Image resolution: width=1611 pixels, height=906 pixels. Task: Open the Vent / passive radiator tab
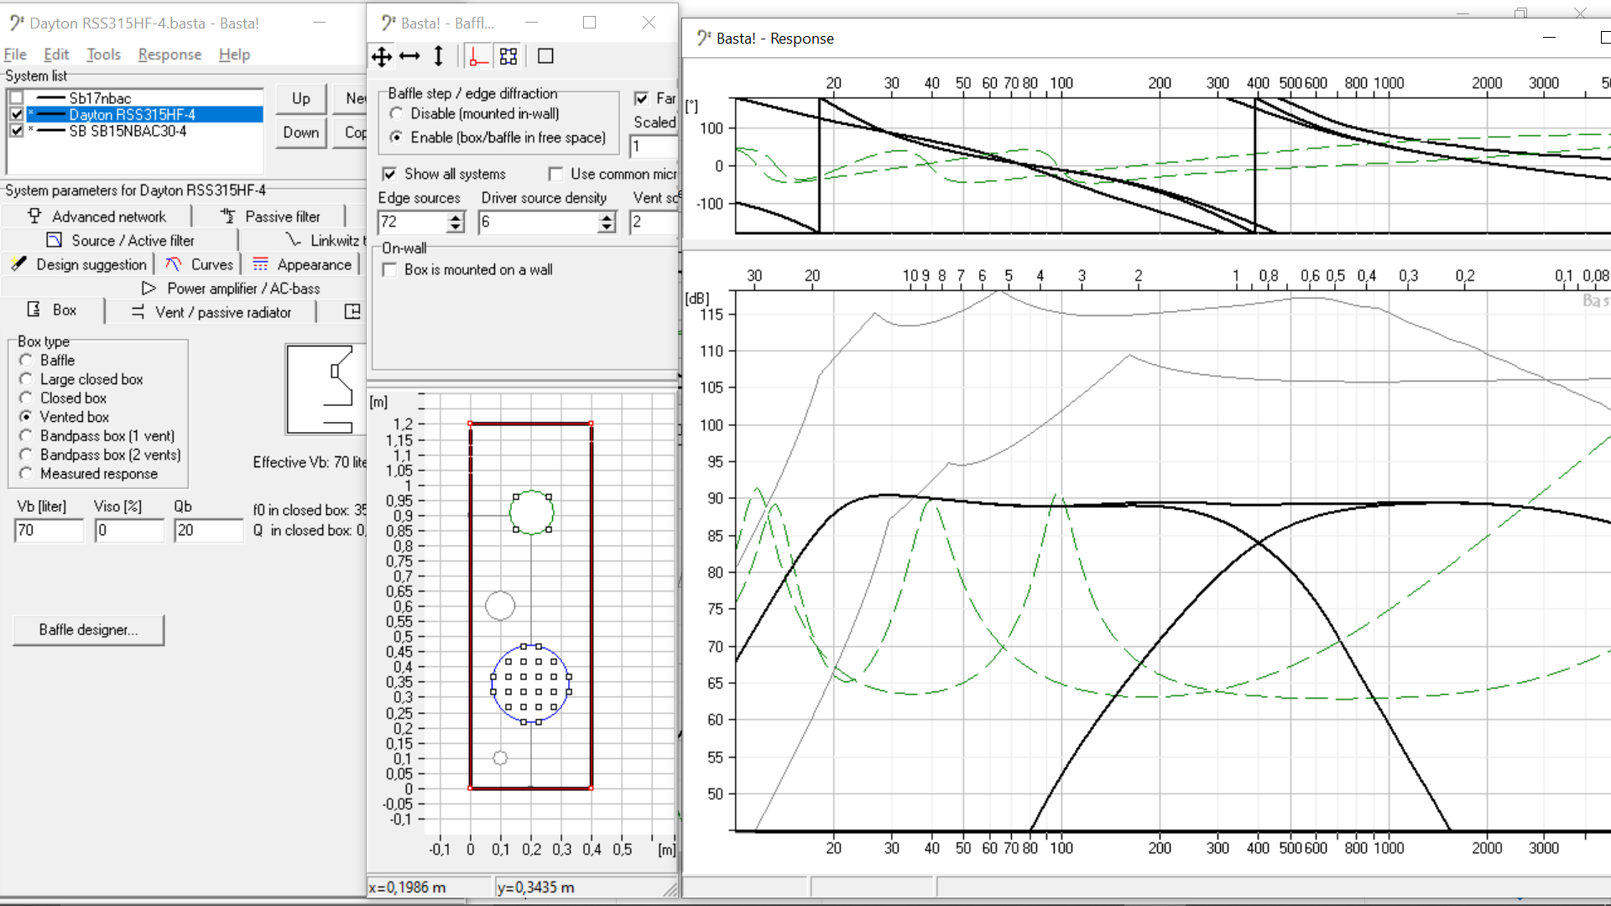[211, 312]
